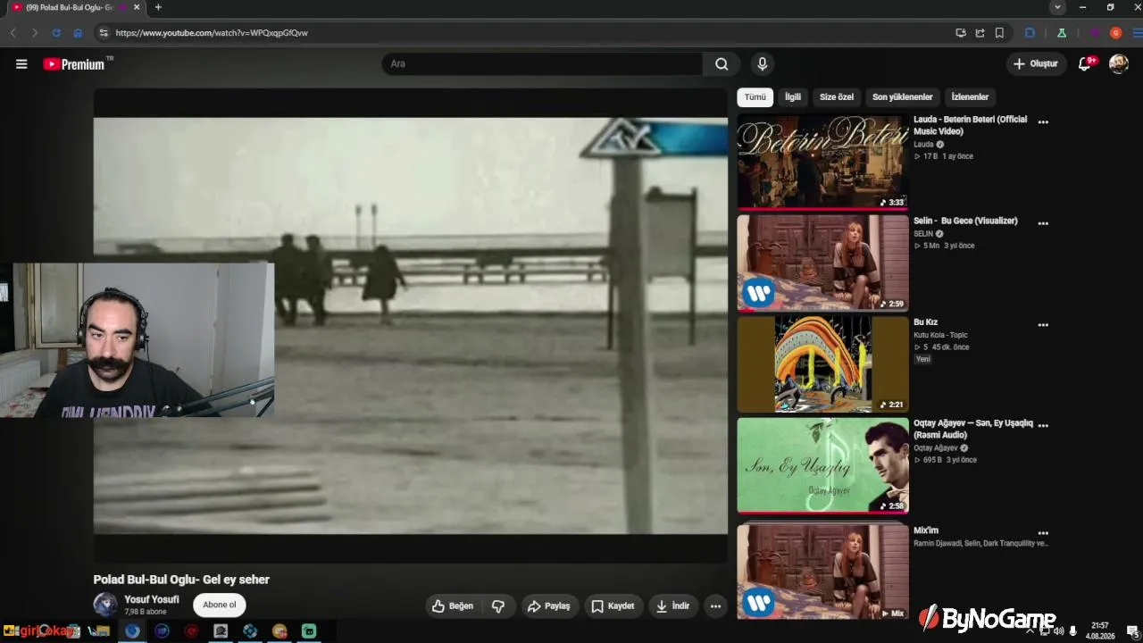Screen dimensions: 1143x643
Task: Click the browser address bar URL
Action: (x=212, y=33)
